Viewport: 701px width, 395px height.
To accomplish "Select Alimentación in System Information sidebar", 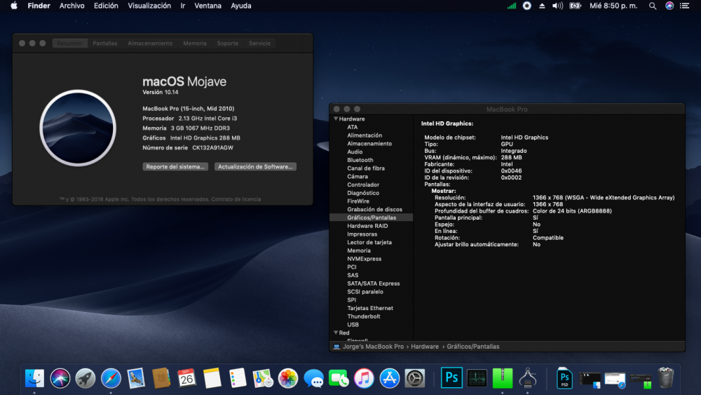I will (x=365, y=135).
